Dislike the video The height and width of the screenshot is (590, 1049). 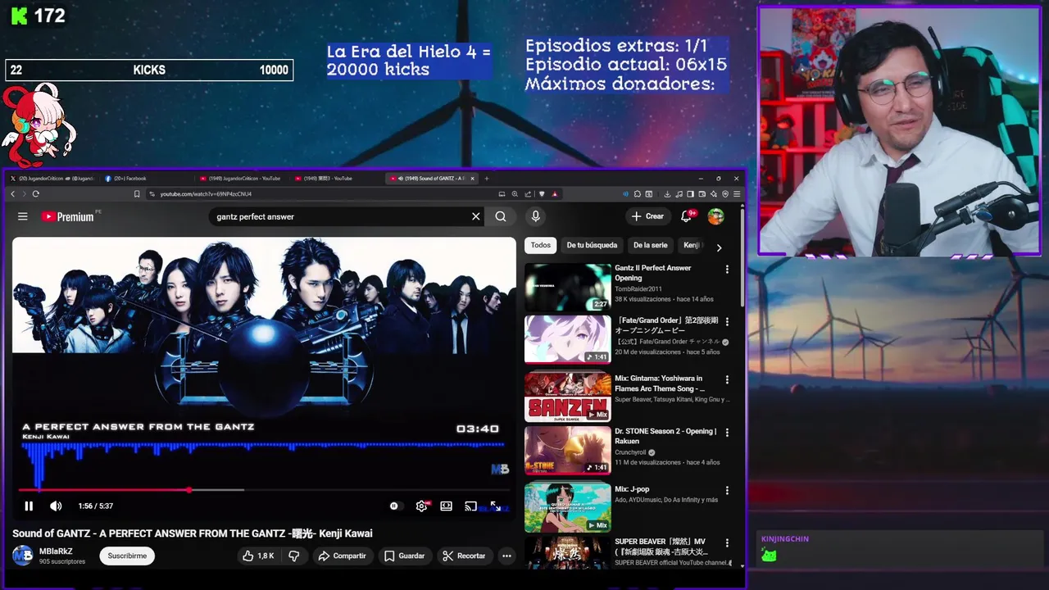(293, 556)
